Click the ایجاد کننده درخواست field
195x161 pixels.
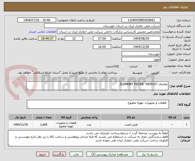(109, 32)
